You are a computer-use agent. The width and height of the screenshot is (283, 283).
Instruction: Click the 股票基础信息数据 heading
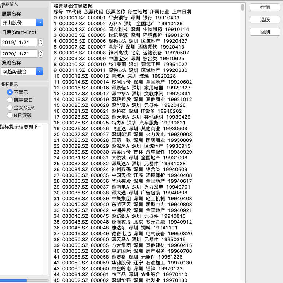coord(74,6)
